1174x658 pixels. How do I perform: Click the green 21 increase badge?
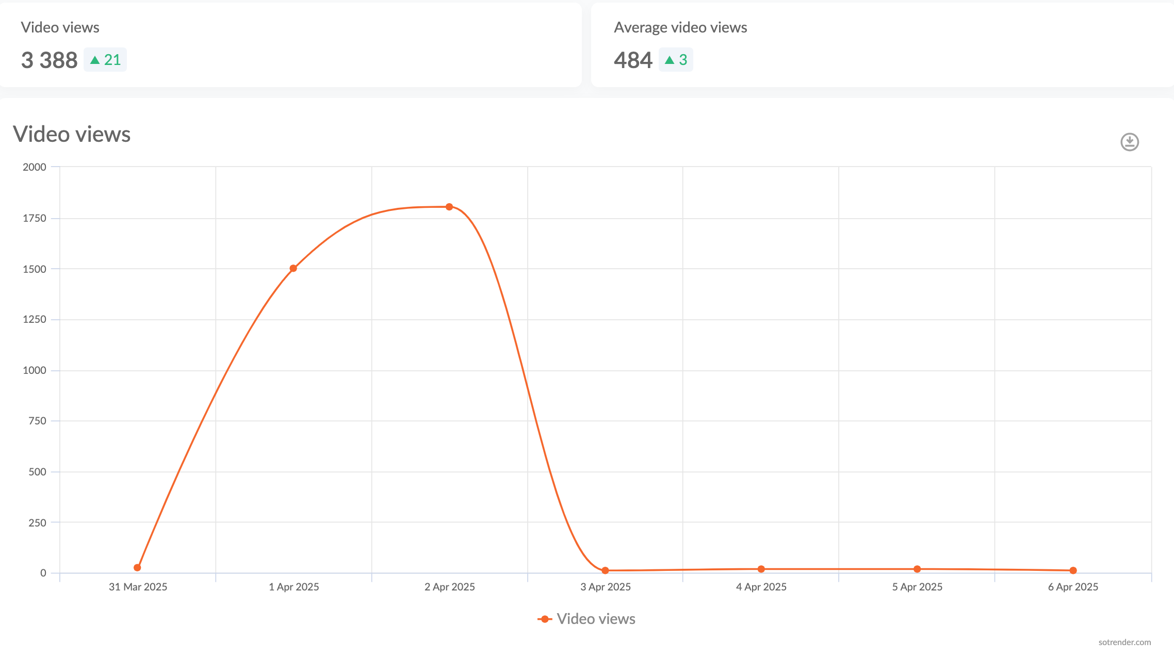105,60
